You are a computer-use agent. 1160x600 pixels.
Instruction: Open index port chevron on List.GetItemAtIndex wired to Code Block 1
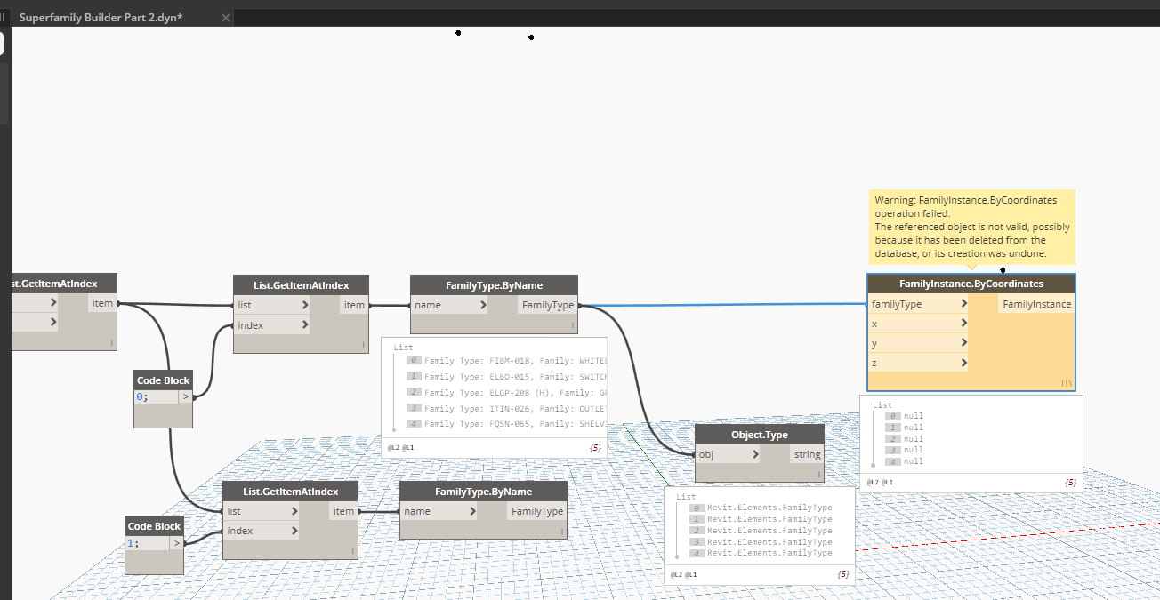295,531
